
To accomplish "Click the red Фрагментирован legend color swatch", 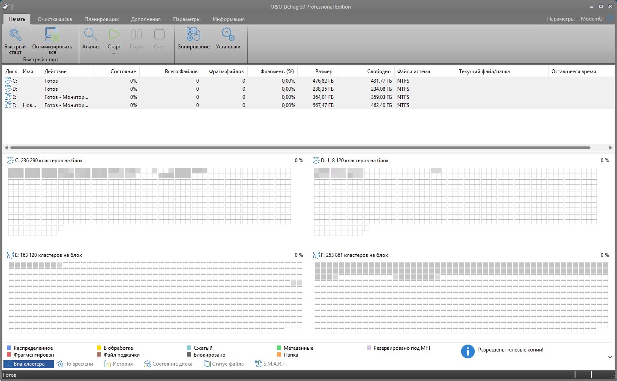I will [x=9, y=355].
